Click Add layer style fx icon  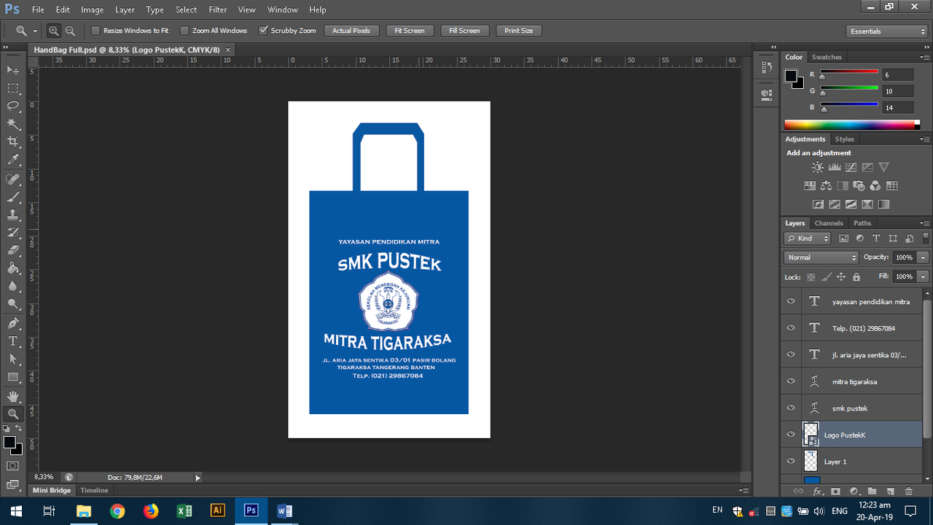[818, 491]
